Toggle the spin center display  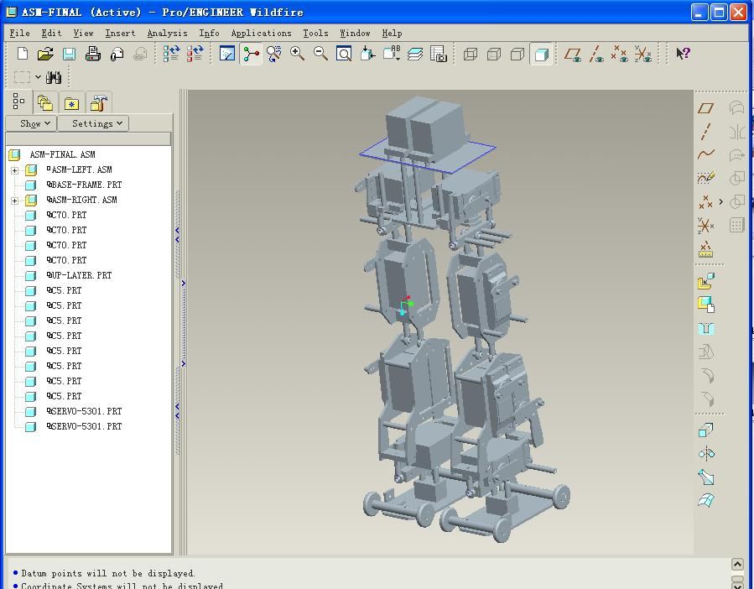251,54
